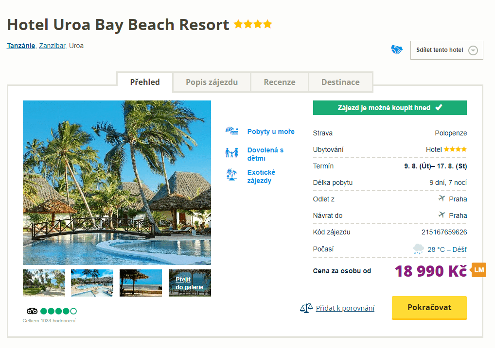
Task: Open the Recenze tab
Action: pyautogui.click(x=280, y=82)
